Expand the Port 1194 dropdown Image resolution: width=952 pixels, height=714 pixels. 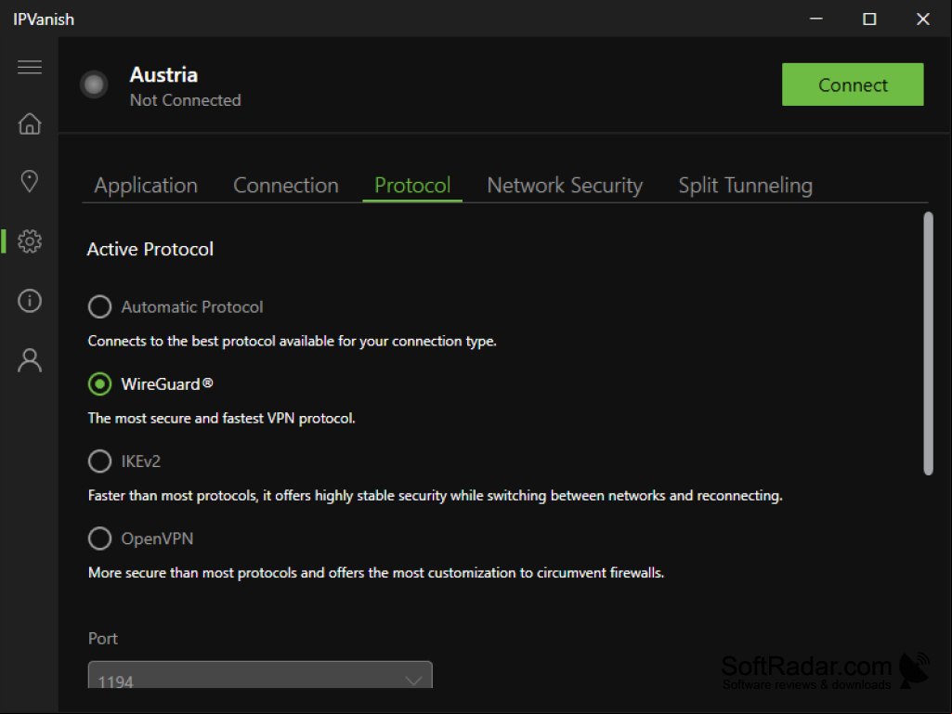coord(260,674)
